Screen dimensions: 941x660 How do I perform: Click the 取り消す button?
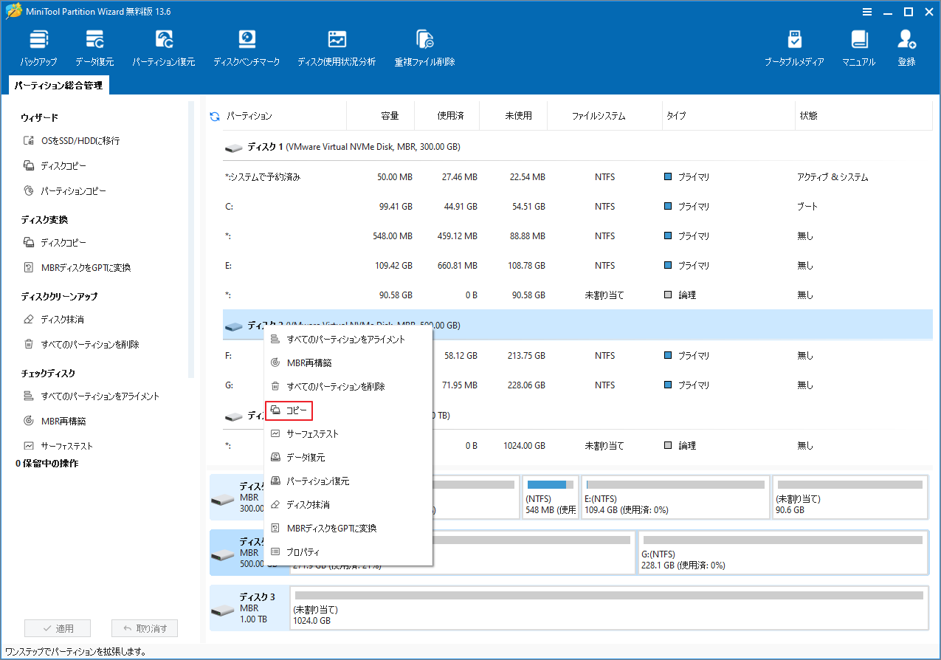coord(145,628)
